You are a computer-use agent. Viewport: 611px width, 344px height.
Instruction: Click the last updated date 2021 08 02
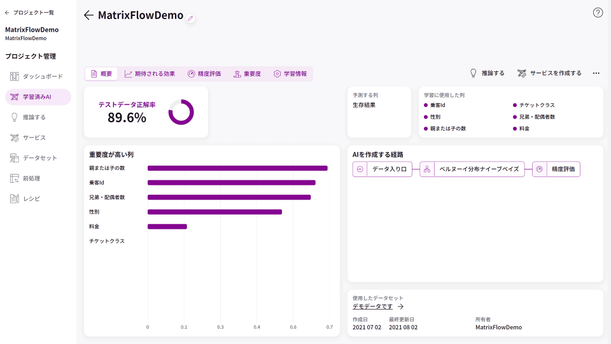403,327
